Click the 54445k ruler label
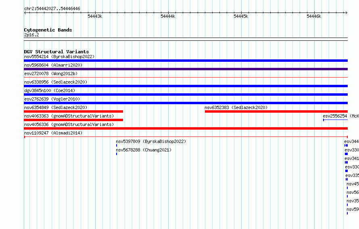The width and height of the screenshot is (359, 229). pos(241,16)
